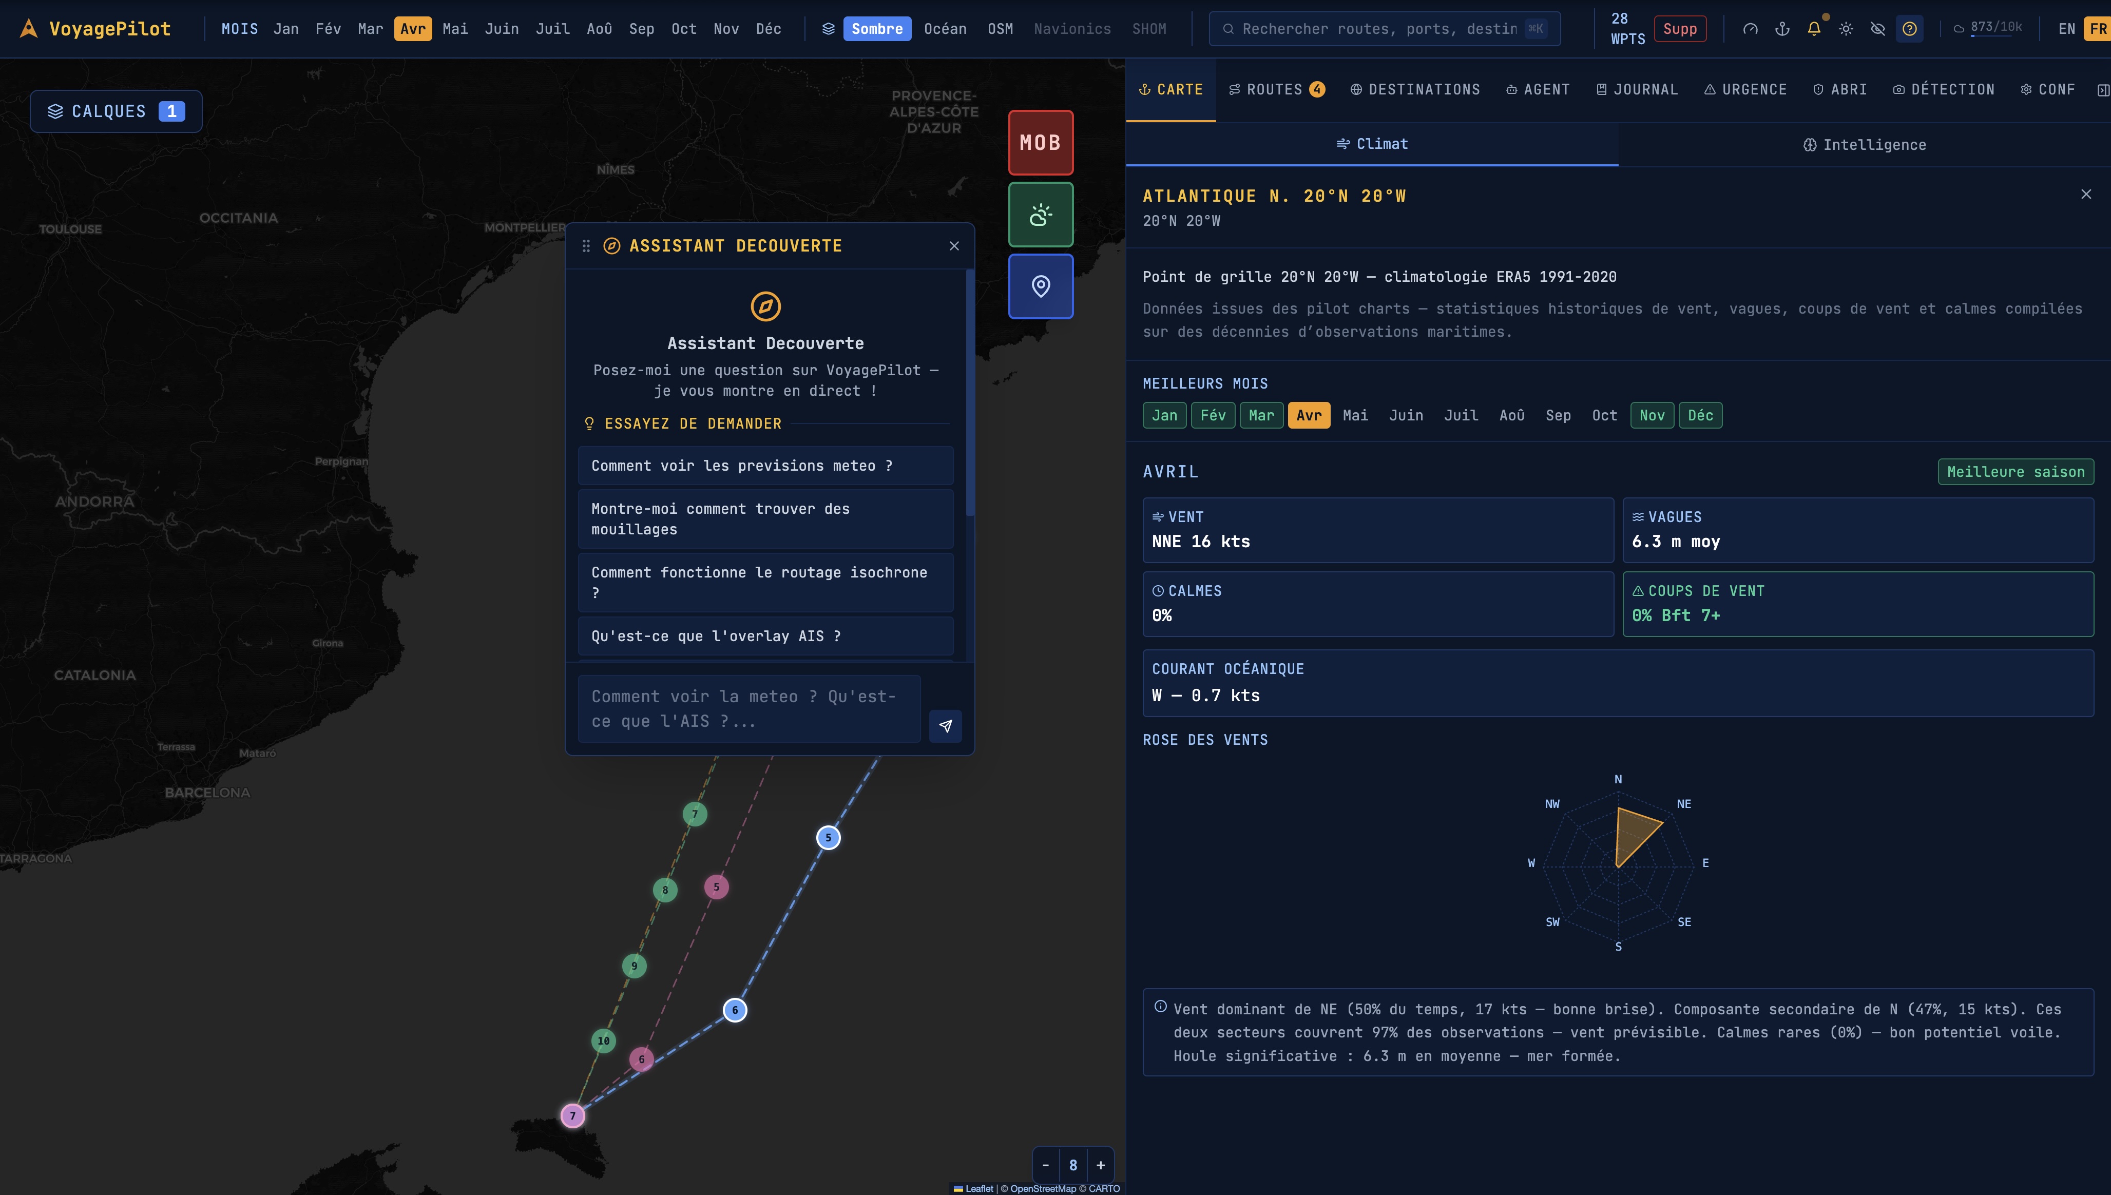
Task: Select the CARTE tab
Action: [x=1170, y=89]
